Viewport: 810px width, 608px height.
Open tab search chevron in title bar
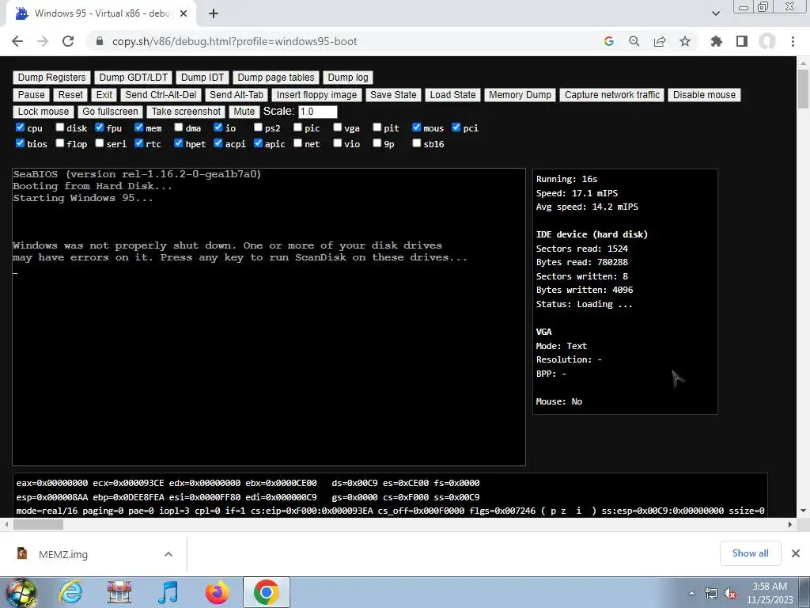pos(716,13)
